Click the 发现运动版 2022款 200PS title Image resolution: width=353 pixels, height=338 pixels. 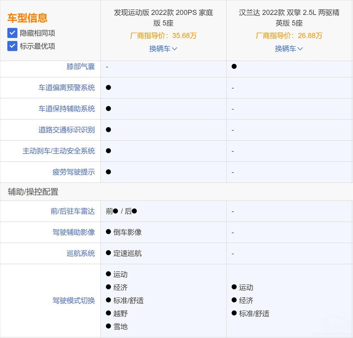(163, 18)
